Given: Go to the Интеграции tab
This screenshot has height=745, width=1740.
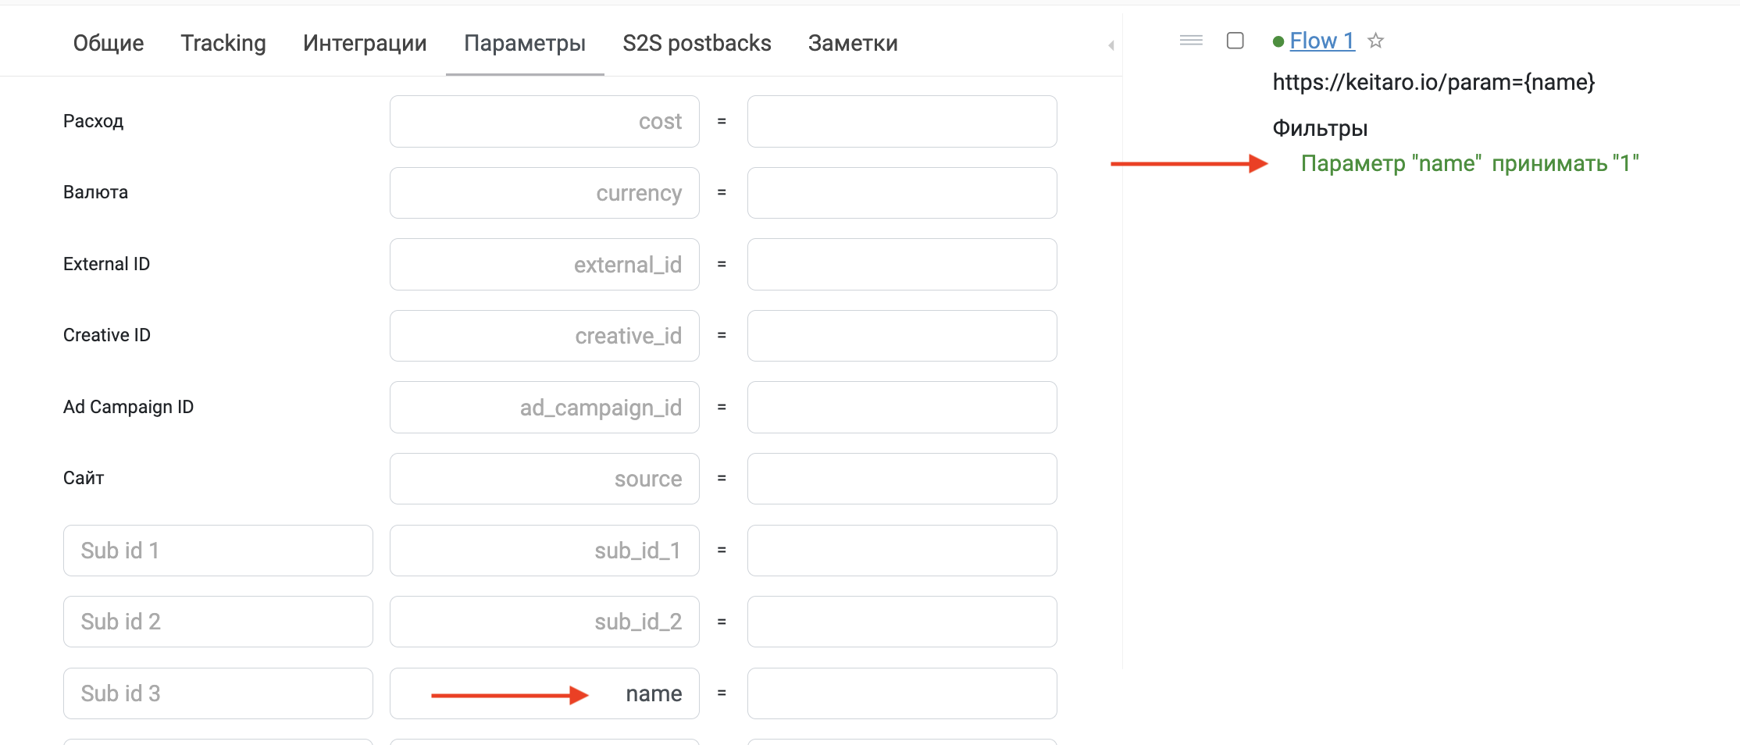Looking at the screenshot, I should [365, 43].
